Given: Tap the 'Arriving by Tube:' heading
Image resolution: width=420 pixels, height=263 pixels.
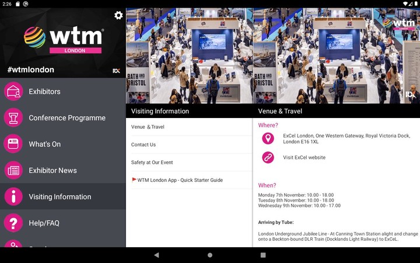Looking at the screenshot, I should (276, 223).
